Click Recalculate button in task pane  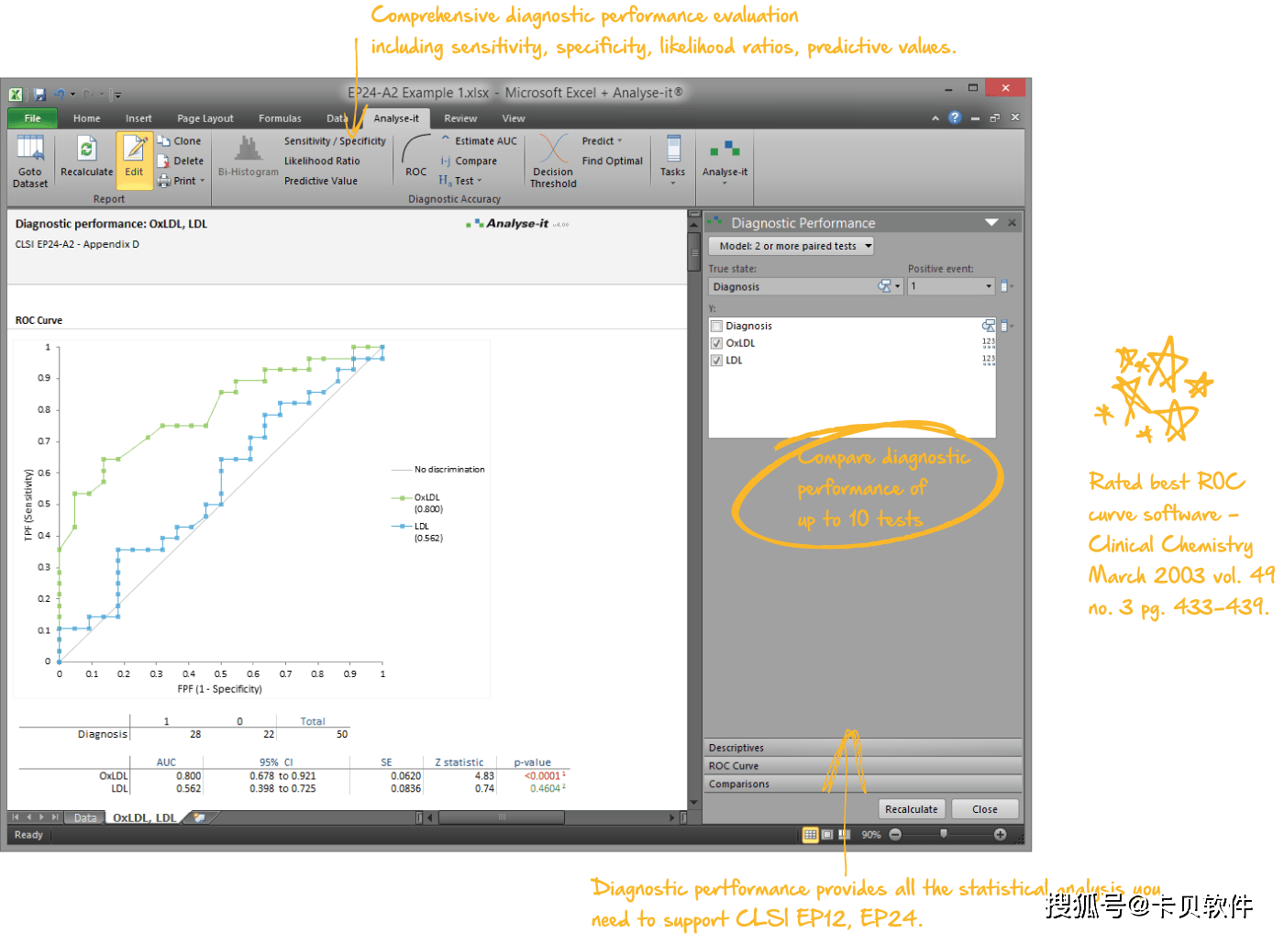click(x=912, y=809)
